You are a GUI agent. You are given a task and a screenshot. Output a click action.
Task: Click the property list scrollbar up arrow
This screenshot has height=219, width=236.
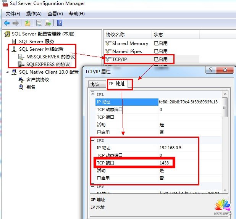[x=225, y=93]
